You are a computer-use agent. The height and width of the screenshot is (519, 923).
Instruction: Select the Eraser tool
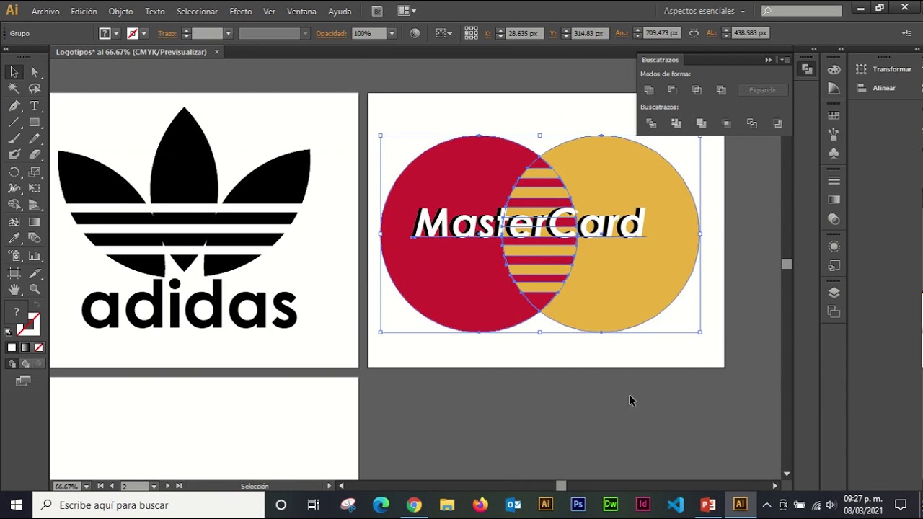(34, 154)
